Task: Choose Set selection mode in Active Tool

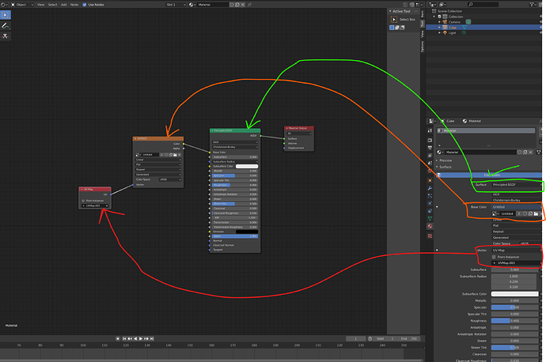Action: pos(392,28)
